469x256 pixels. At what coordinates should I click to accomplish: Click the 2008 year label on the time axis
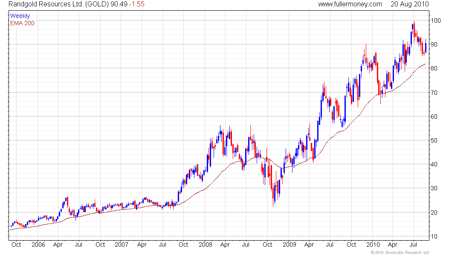tap(206, 244)
